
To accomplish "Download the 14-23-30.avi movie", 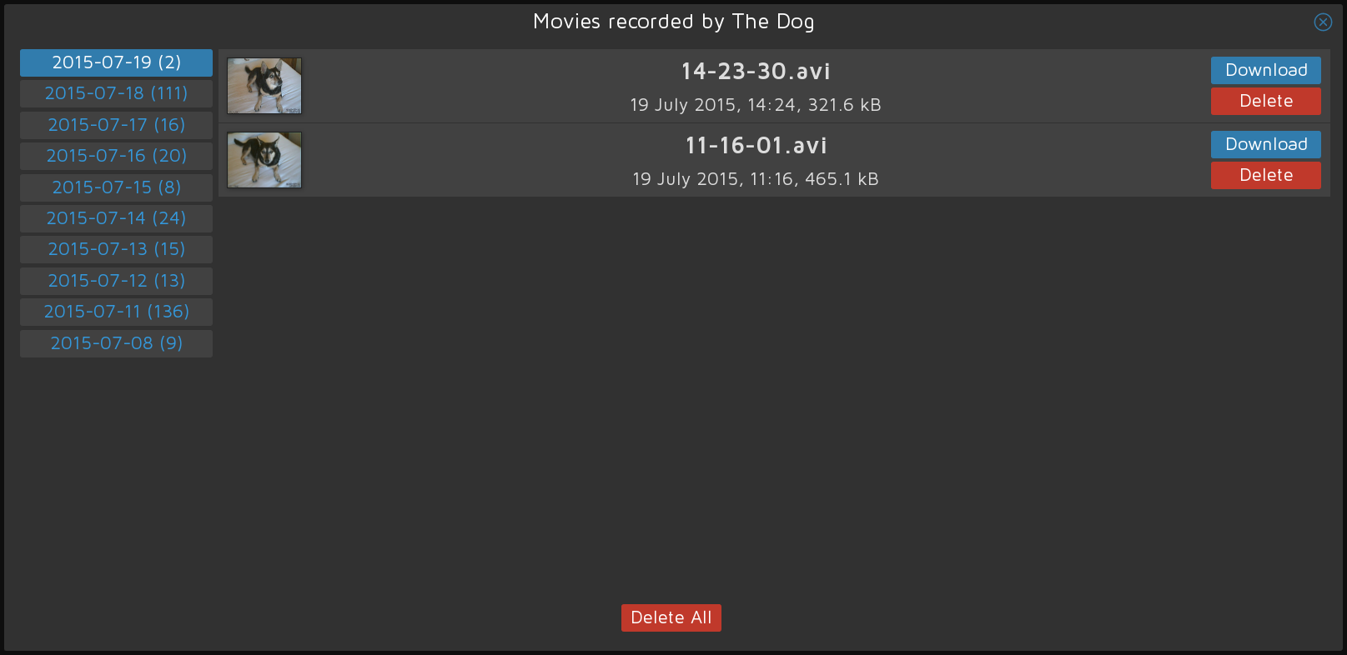I will coord(1266,70).
